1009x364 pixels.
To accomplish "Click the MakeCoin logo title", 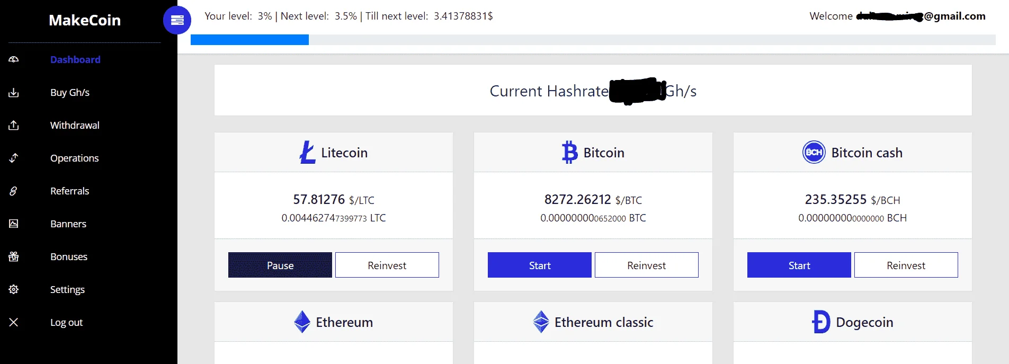I will tap(85, 20).
